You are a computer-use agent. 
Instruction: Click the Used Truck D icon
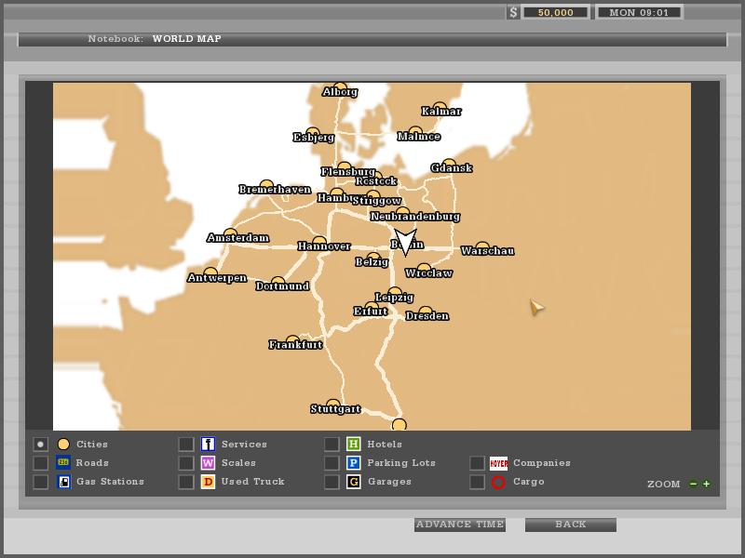click(x=209, y=482)
